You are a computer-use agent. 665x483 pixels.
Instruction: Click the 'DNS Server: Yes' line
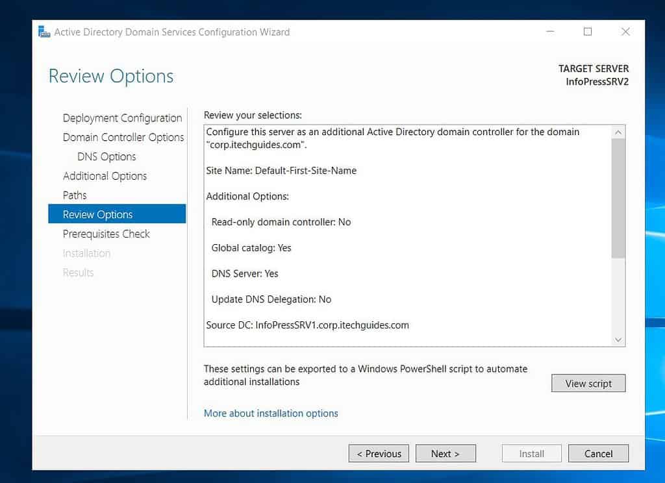pyautogui.click(x=245, y=273)
